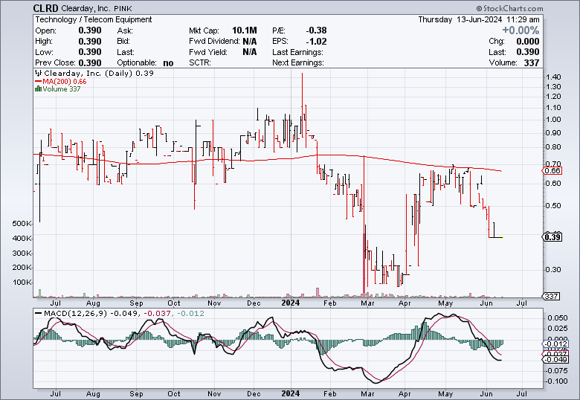The height and width of the screenshot is (400, 580).
Task: Click the 2024 label on main chart axis
Action: pyautogui.click(x=290, y=303)
